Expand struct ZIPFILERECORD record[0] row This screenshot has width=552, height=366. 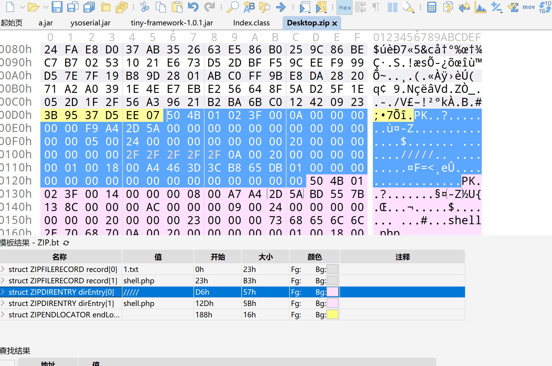3,269
